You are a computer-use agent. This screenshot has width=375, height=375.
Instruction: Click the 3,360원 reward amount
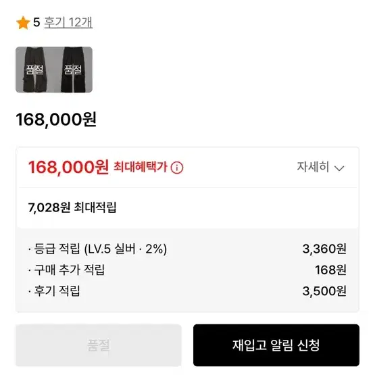tap(324, 249)
